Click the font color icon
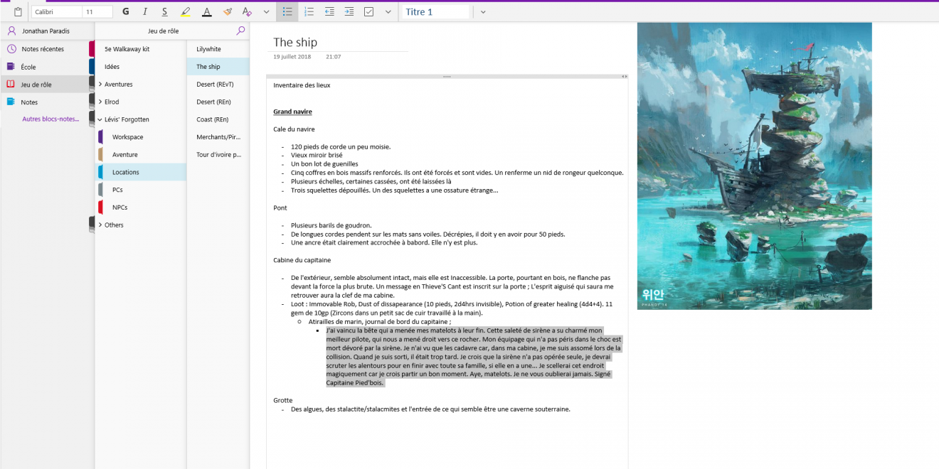The image size is (939, 469). (x=206, y=12)
